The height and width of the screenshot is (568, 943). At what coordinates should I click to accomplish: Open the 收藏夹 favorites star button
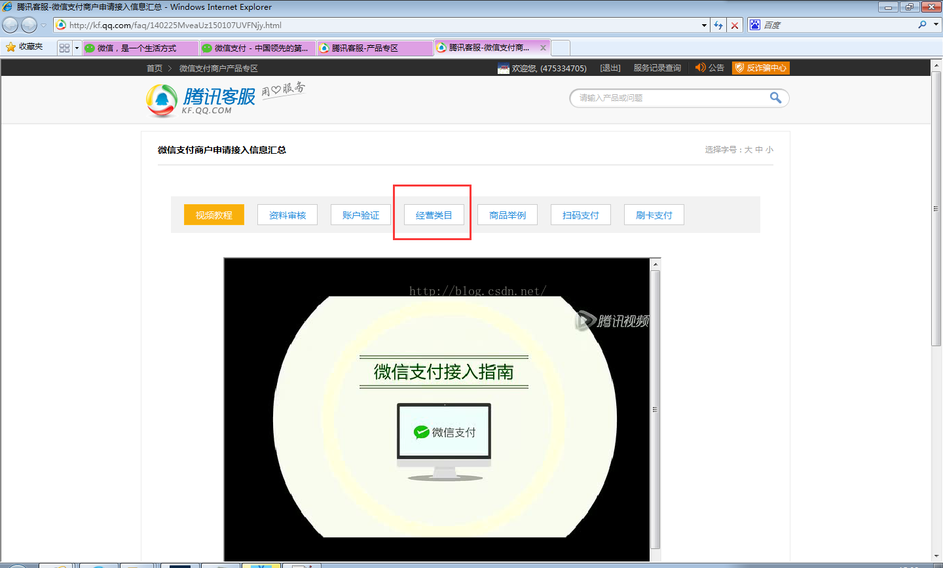click(24, 47)
